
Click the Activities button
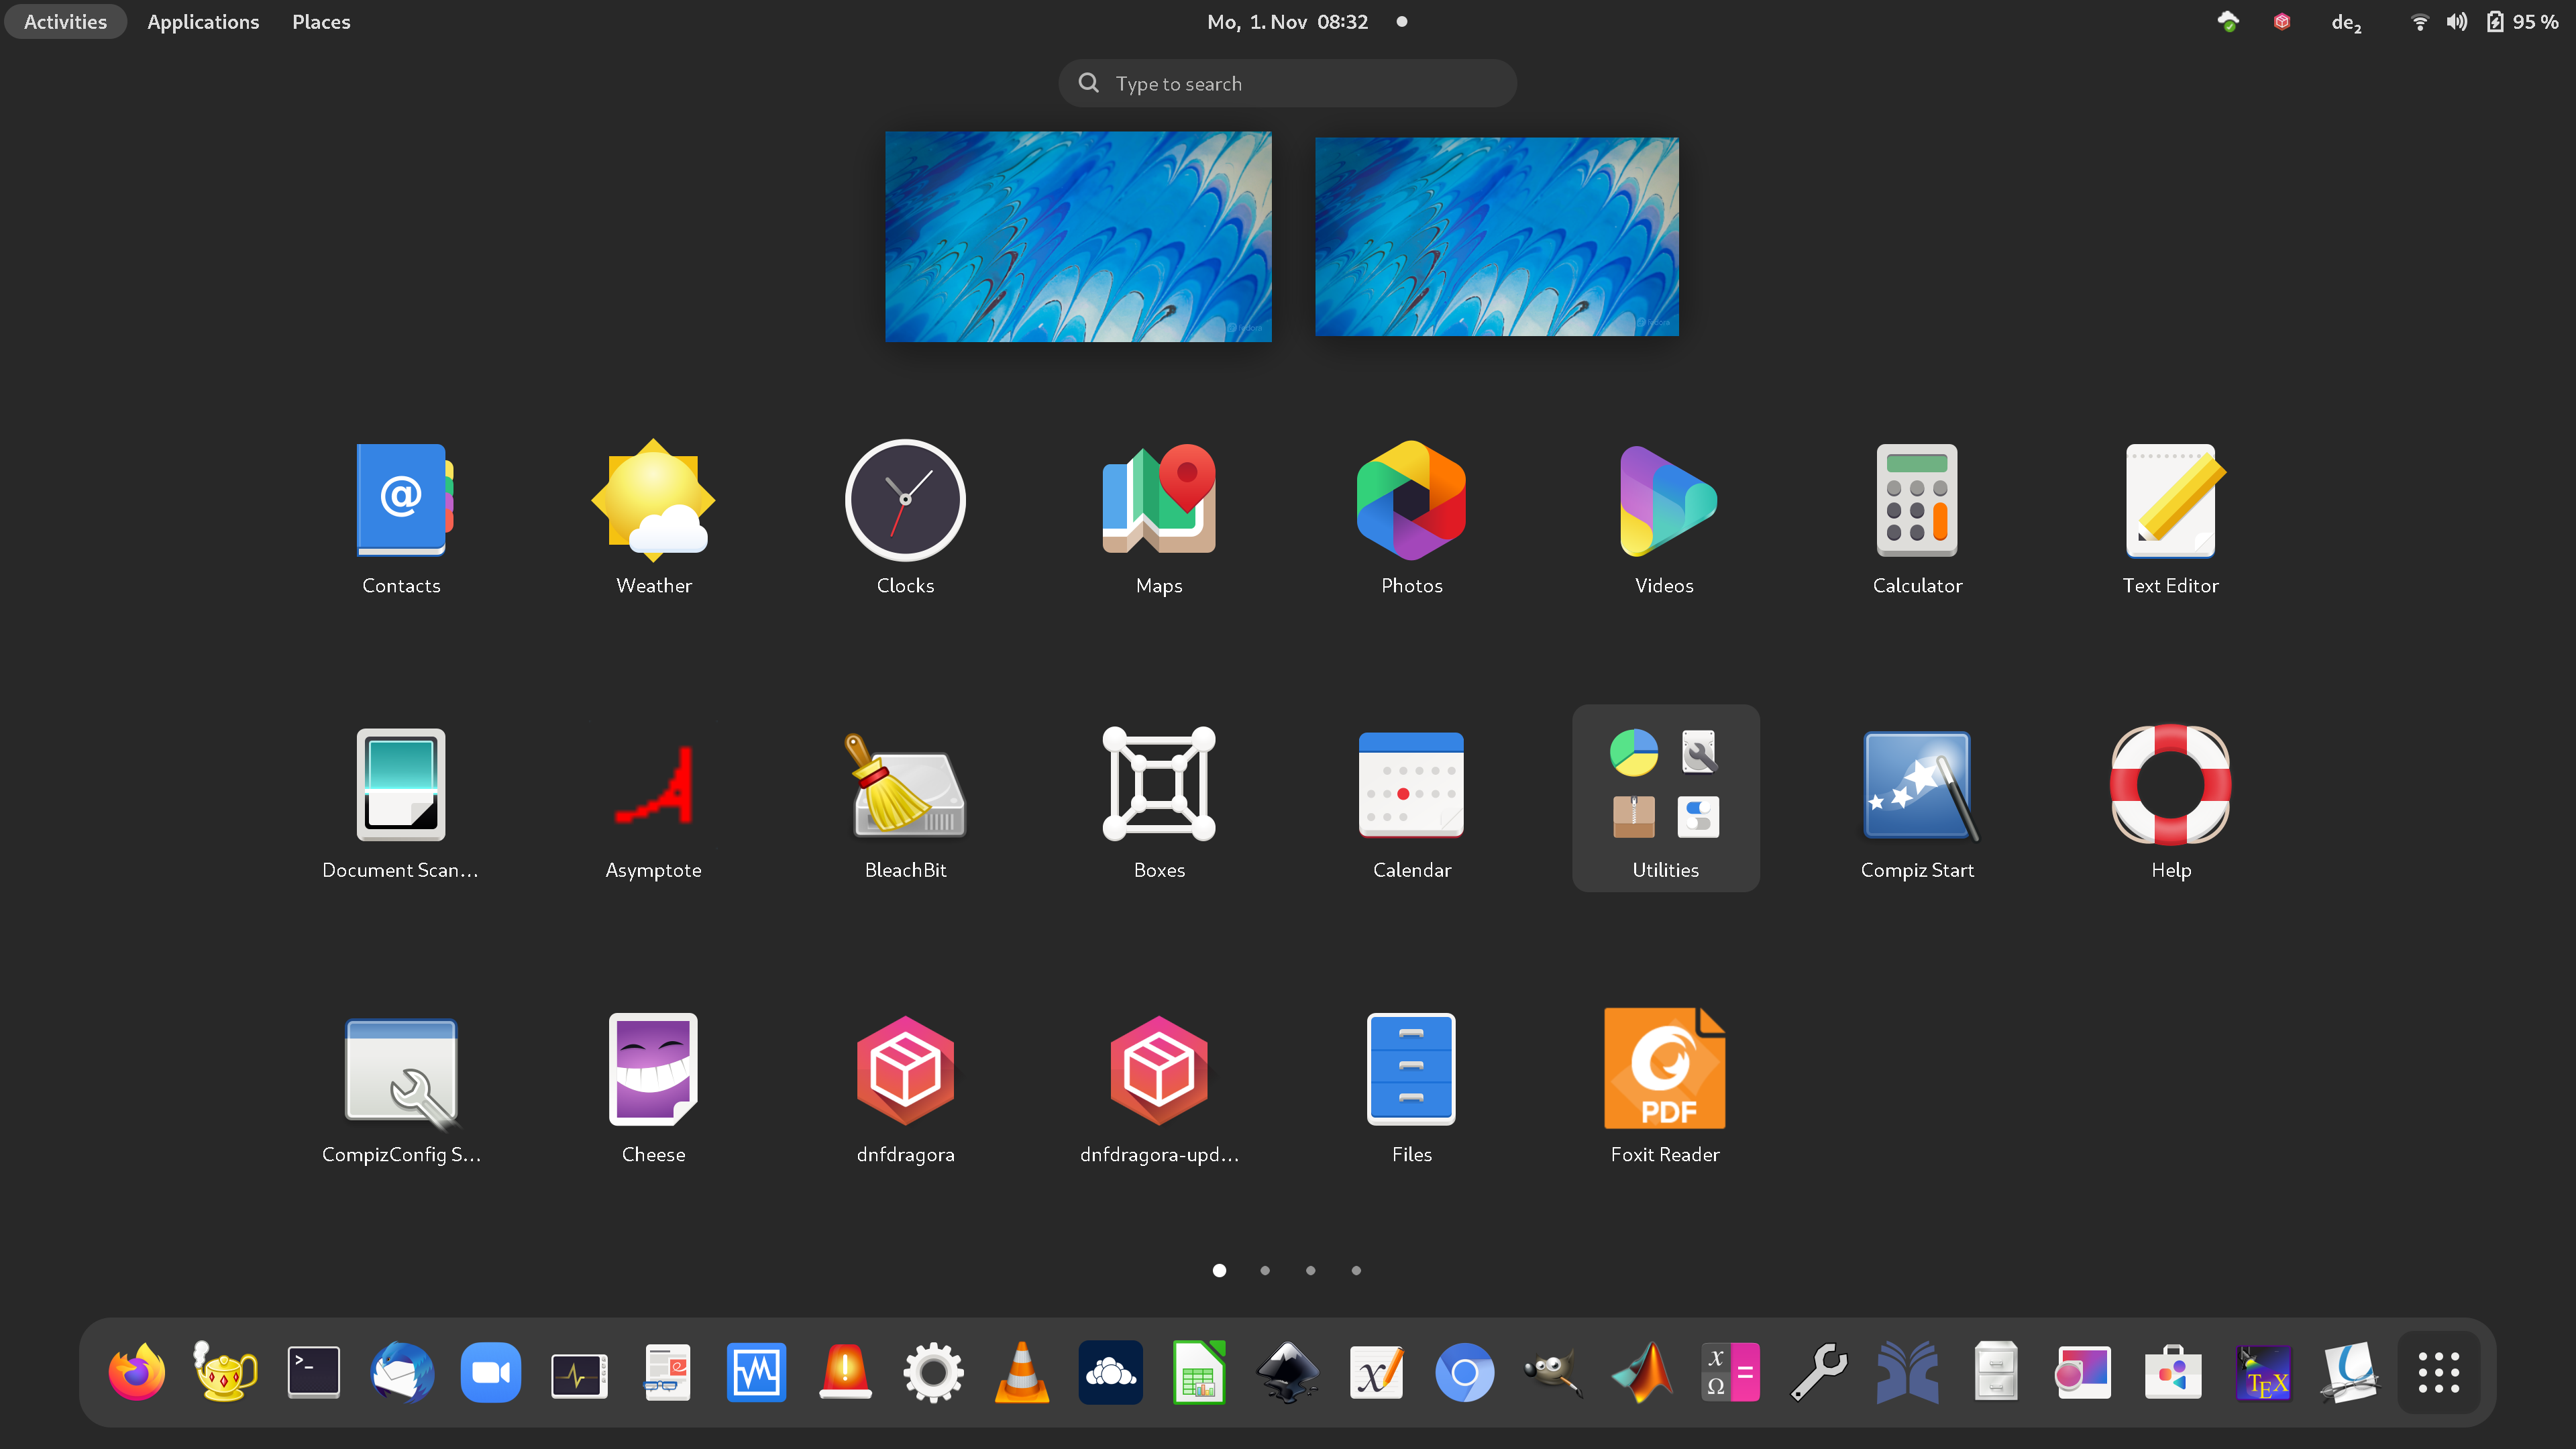tap(65, 22)
